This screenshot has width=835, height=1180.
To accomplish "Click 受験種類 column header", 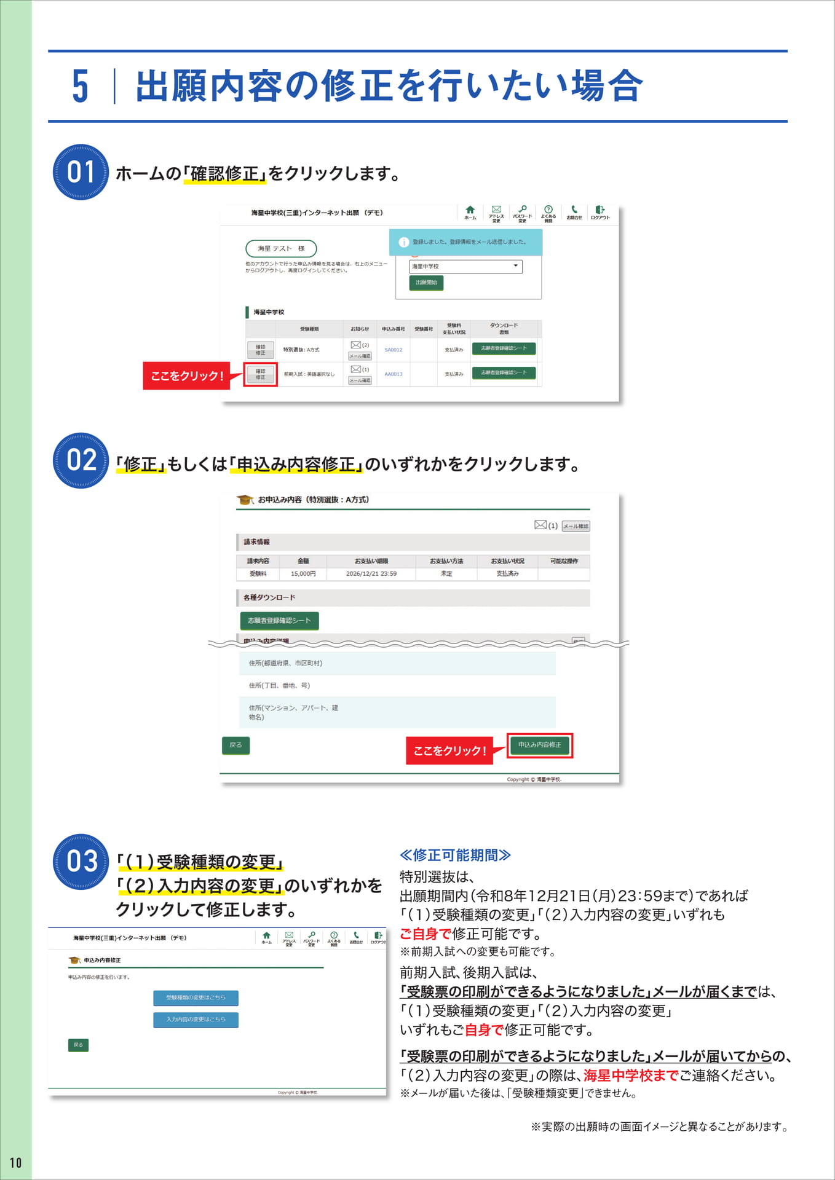I will point(309,329).
